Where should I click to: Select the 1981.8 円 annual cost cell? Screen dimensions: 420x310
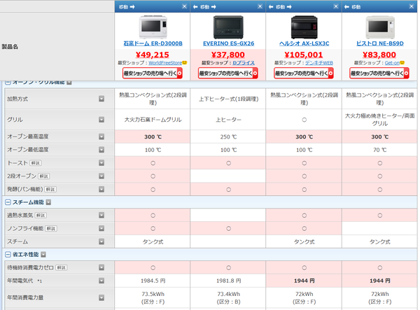(x=228, y=281)
